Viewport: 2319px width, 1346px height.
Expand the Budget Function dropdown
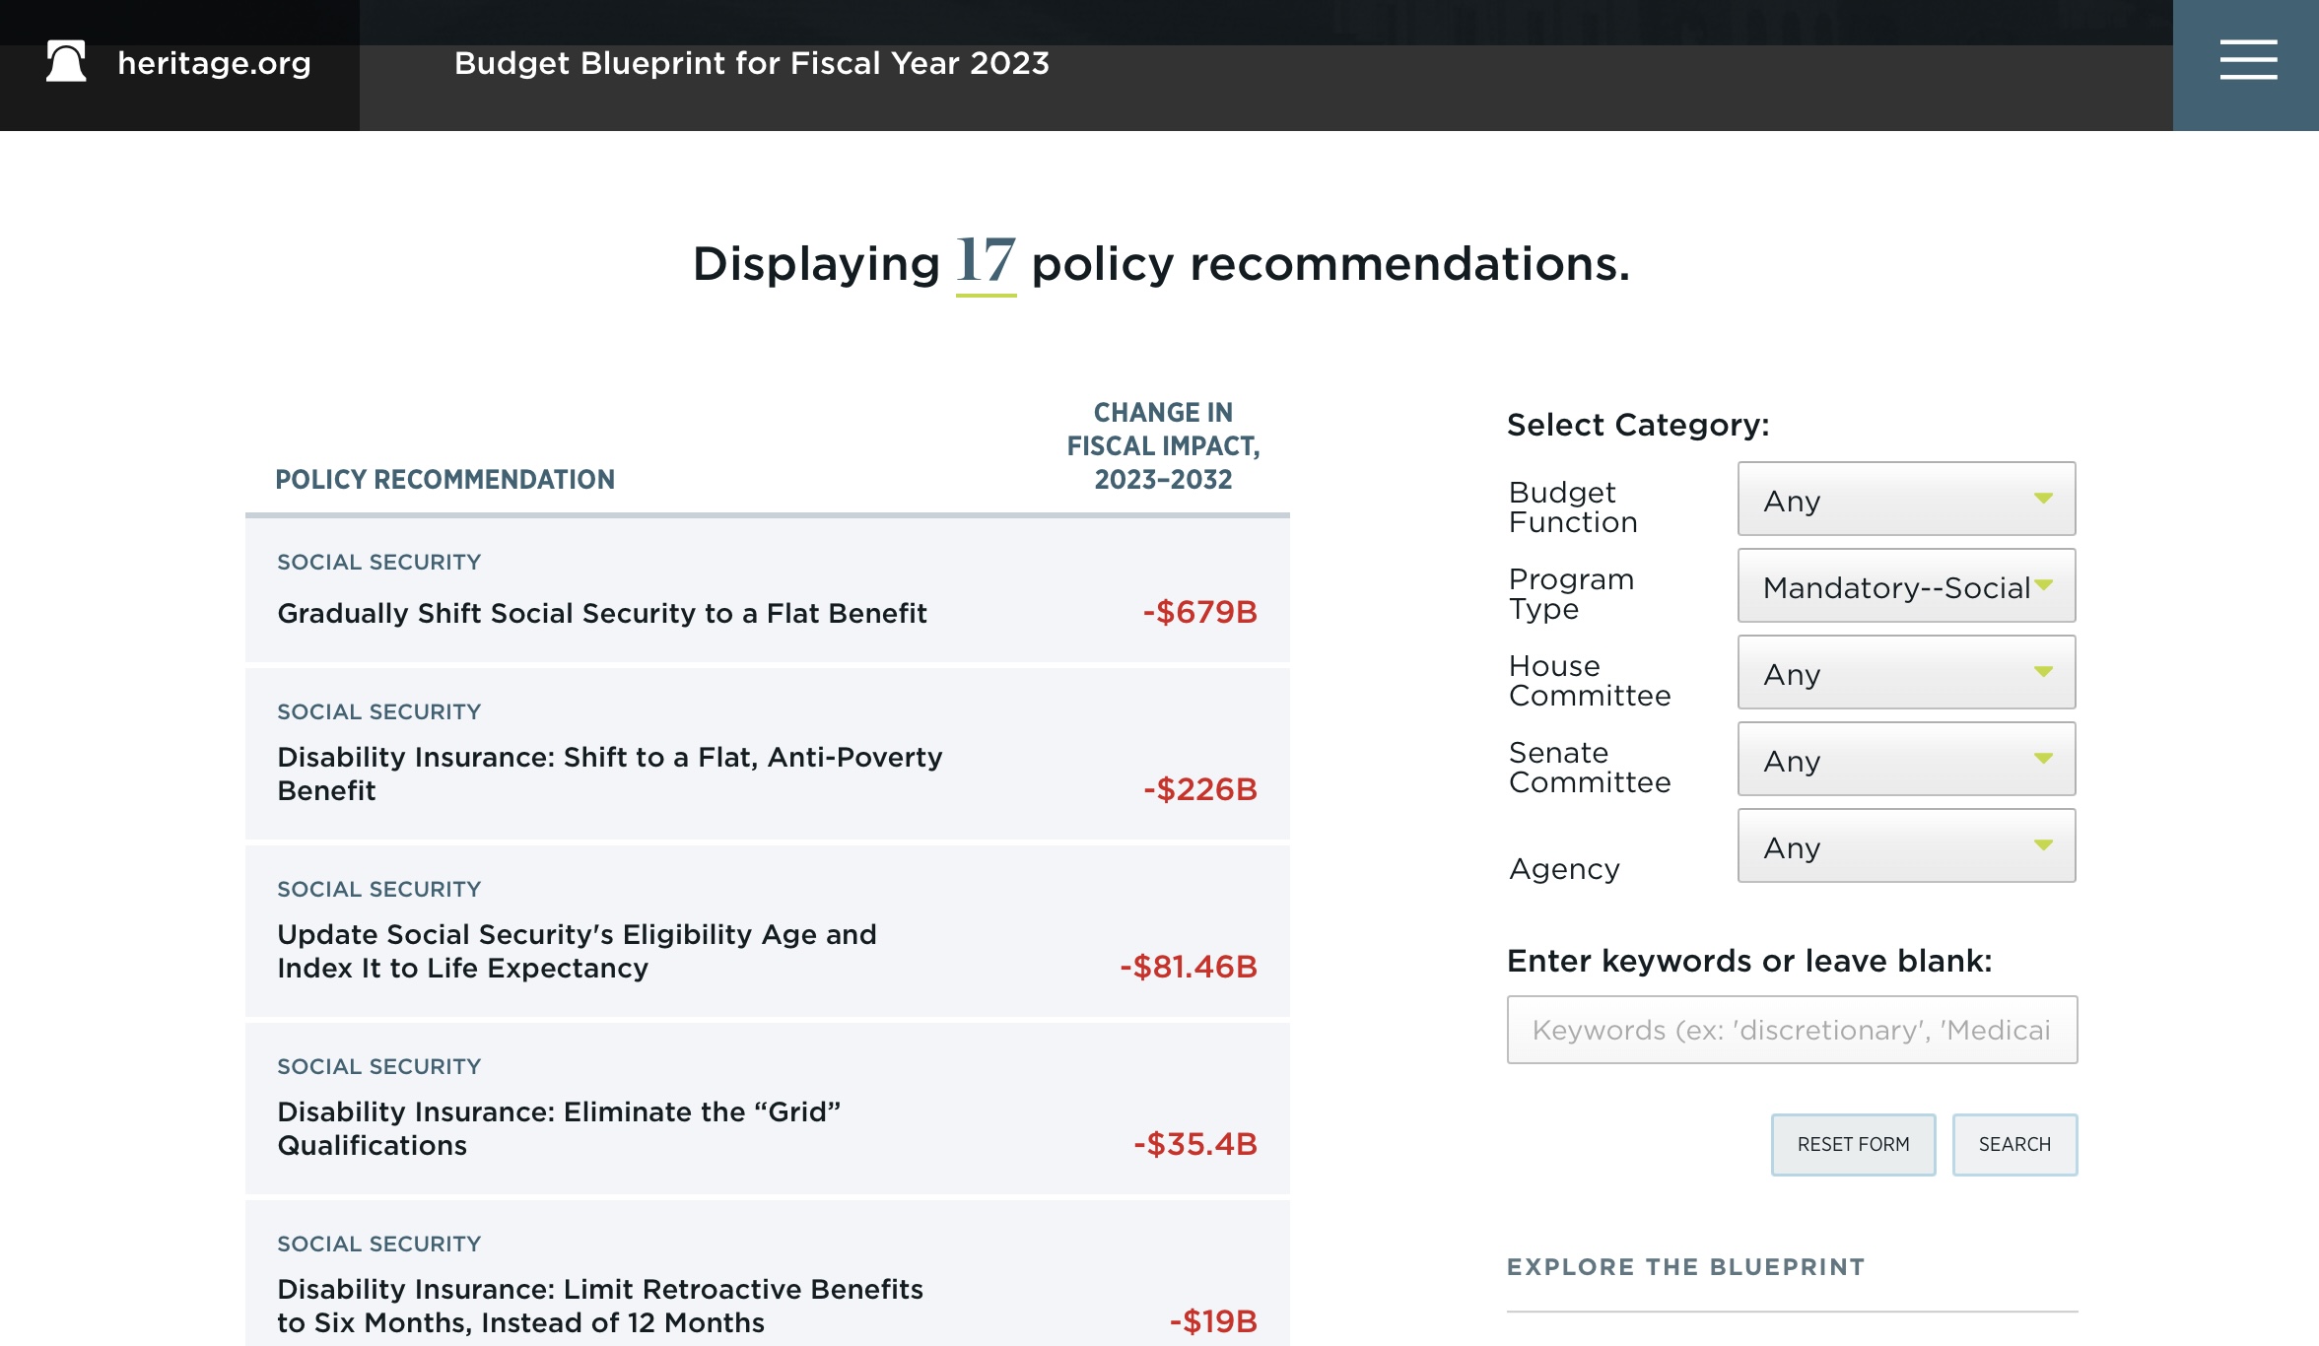pyautogui.click(x=1905, y=500)
